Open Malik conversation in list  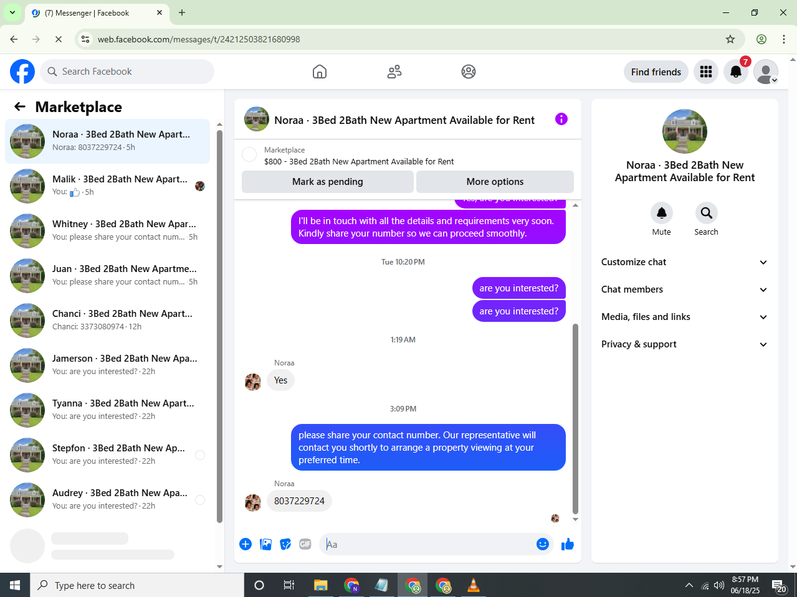[x=108, y=186]
